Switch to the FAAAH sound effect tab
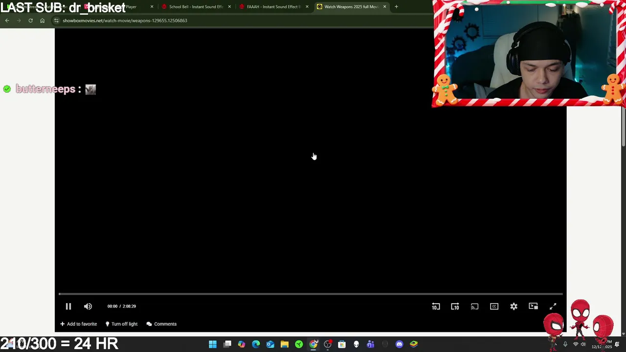 pos(273,7)
